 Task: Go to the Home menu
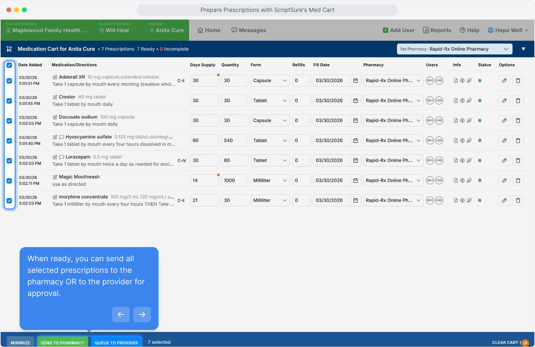209,30
